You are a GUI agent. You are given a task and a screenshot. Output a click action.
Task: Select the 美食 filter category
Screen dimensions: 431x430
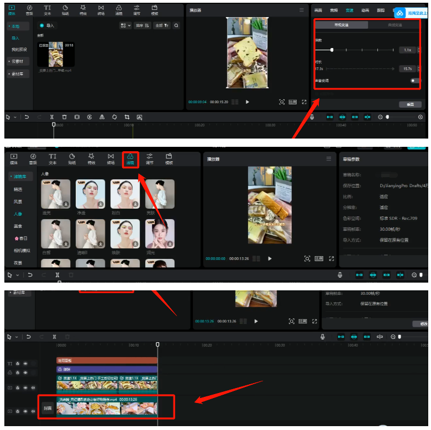18,226
